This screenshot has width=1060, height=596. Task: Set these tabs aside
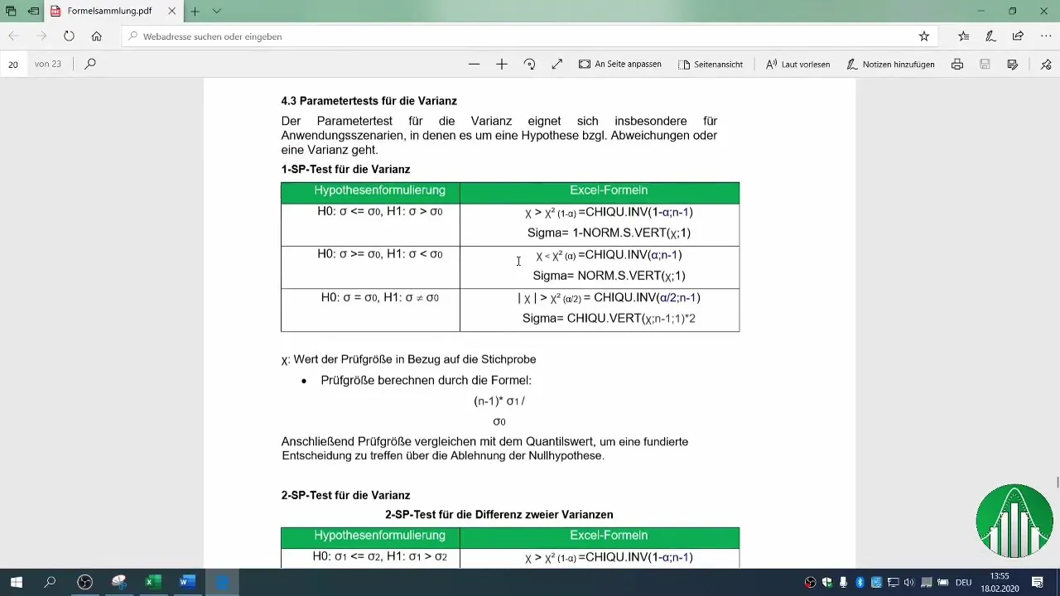coord(33,12)
